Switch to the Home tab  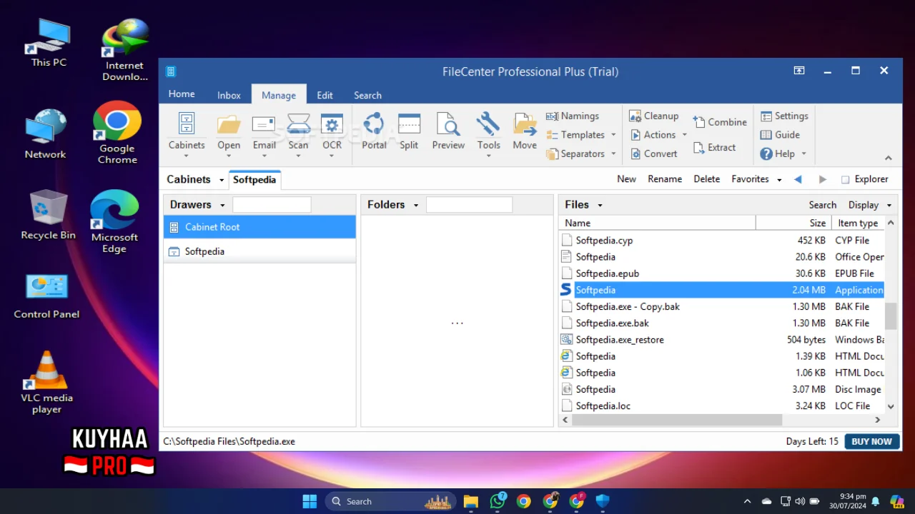(182, 94)
